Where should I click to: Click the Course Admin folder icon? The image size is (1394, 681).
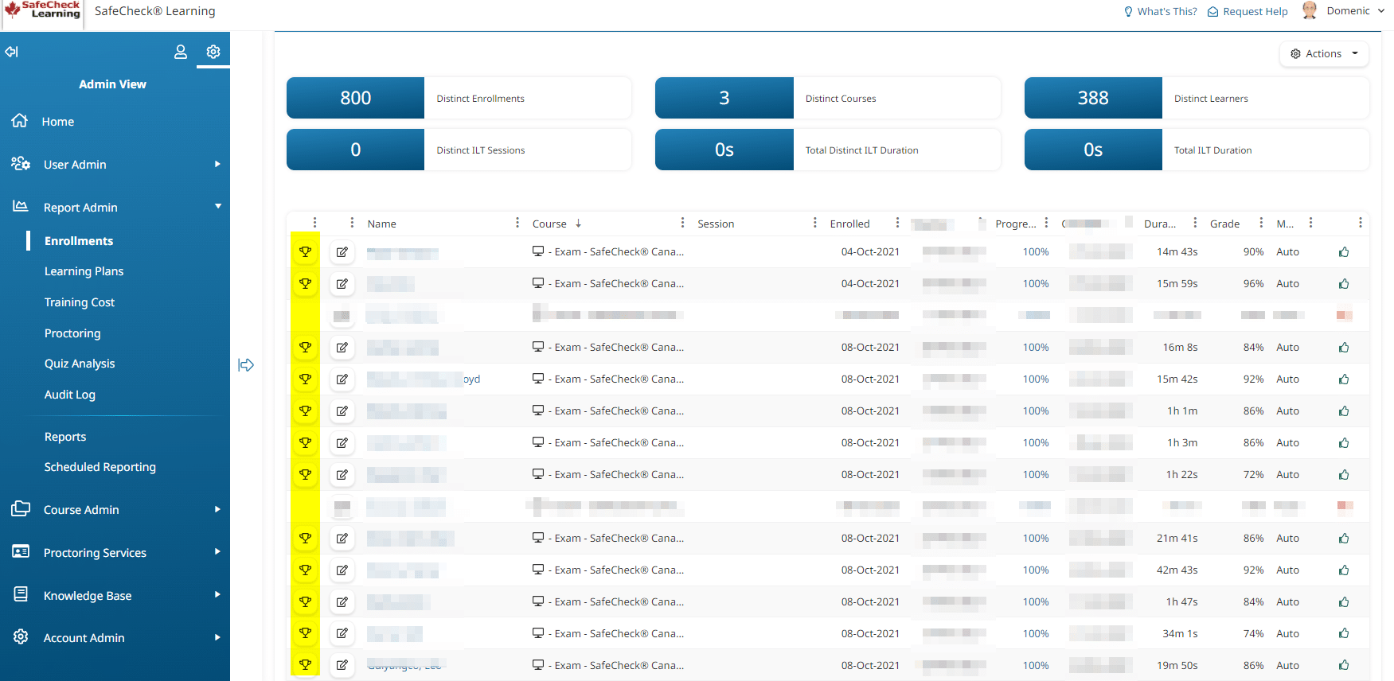21,508
